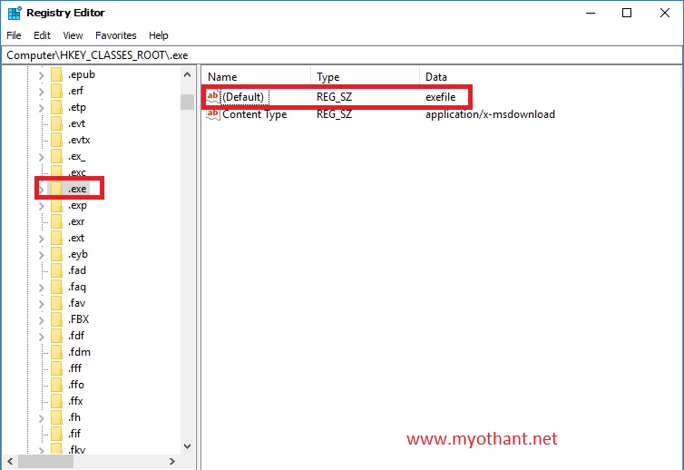Image resolution: width=684 pixels, height=470 pixels.
Task: Click the .ffx folder icon
Action: pyautogui.click(x=57, y=401)
